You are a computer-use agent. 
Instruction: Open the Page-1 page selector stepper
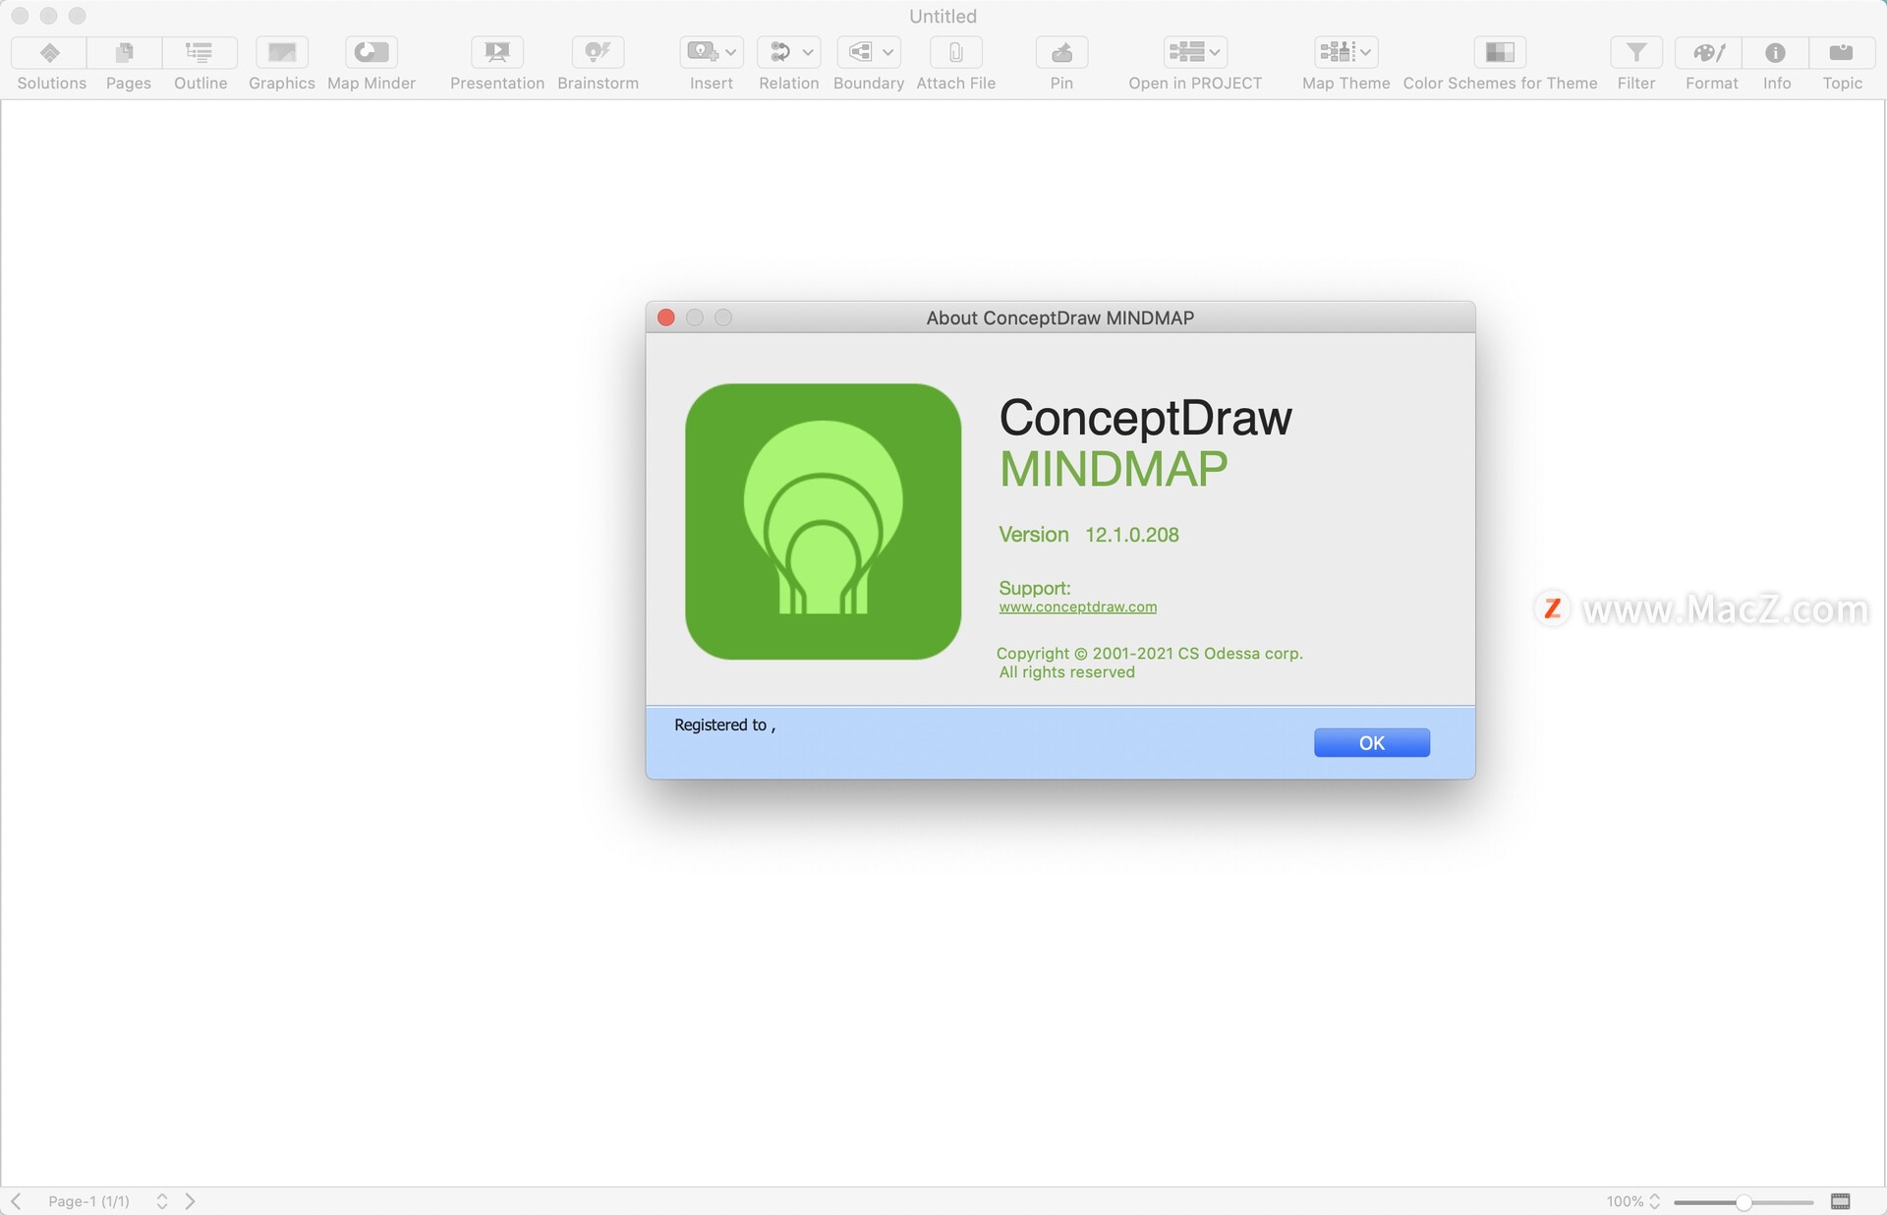pyautogui.click(x=162, y=1201)
